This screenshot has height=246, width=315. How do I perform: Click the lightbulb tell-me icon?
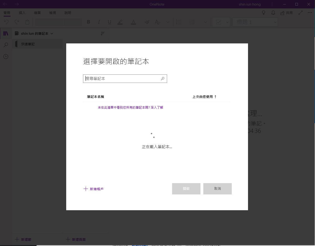tap(264, 13)
